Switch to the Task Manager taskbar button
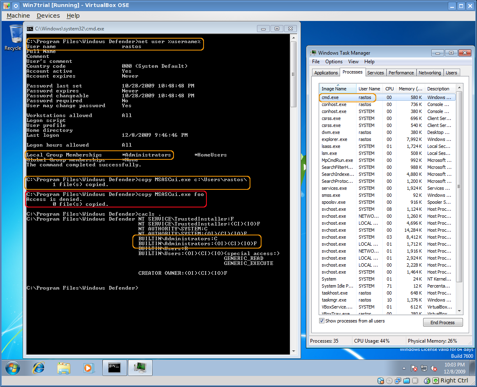The width and height of the screenshot is (477, 387). 140,368
